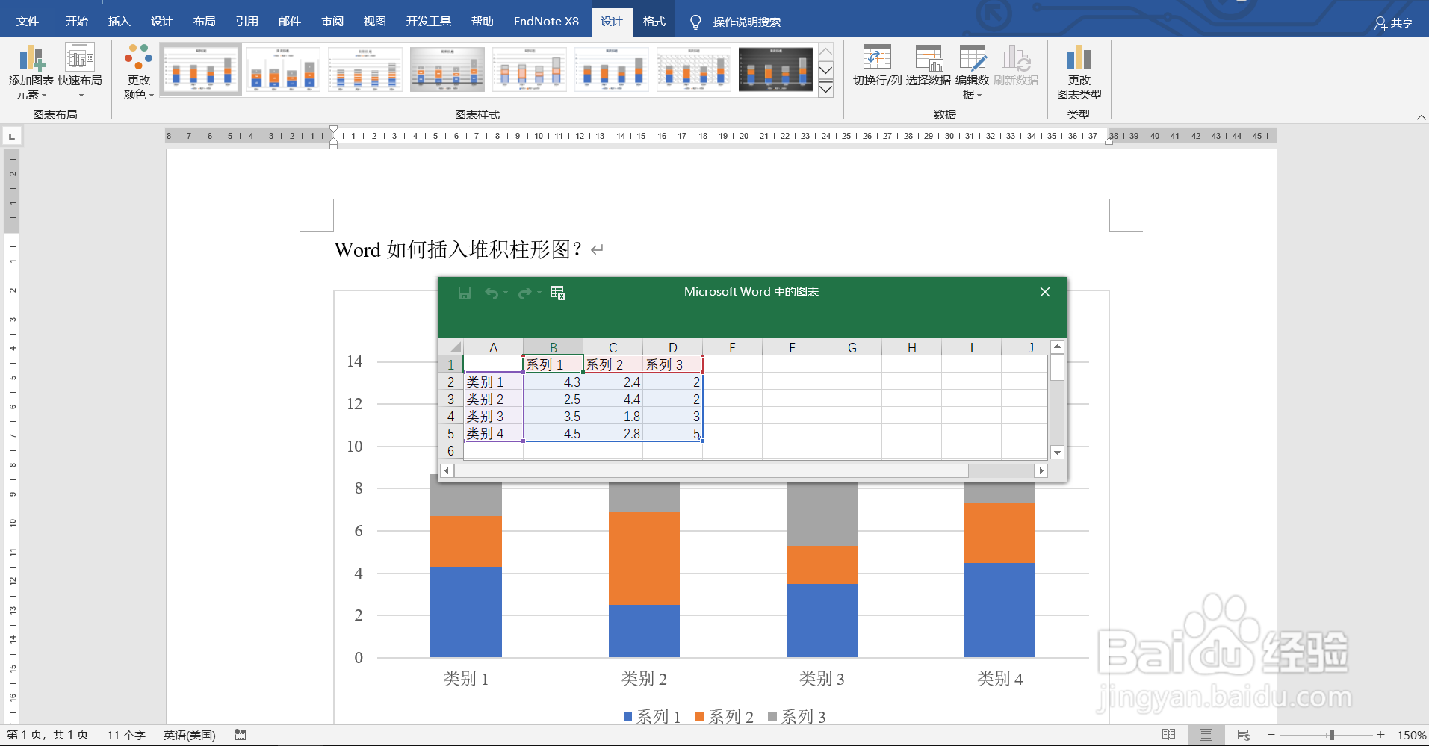This screenshot has width=1429, height=746.
Task: Click spreadsheet horizontal scrollbar left arrow
Action: pos(447,470)
